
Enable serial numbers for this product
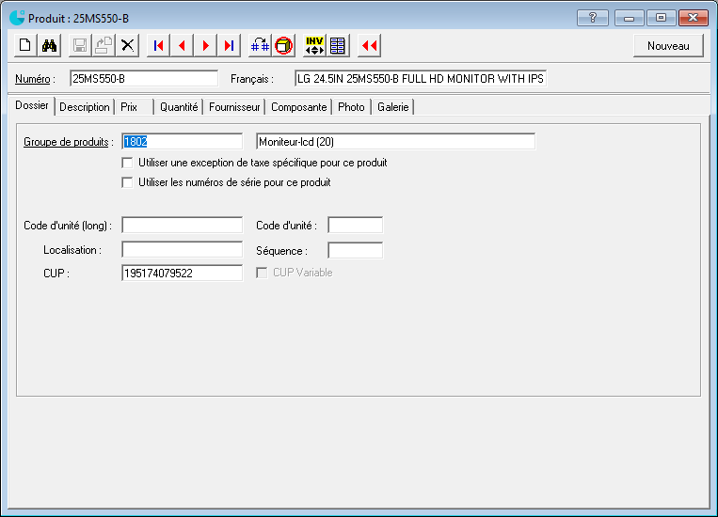click(x=127, y=182)
